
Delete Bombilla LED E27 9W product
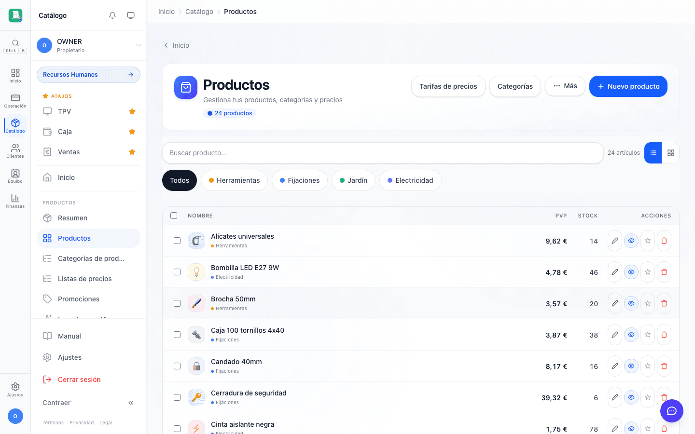[664, 272]
